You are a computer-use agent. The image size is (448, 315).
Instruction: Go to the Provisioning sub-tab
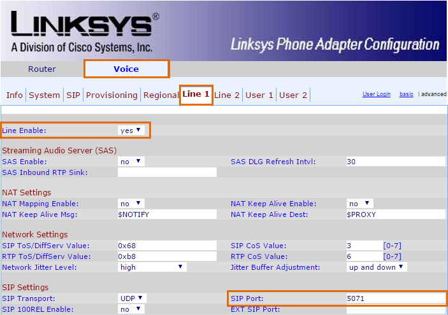112,95
